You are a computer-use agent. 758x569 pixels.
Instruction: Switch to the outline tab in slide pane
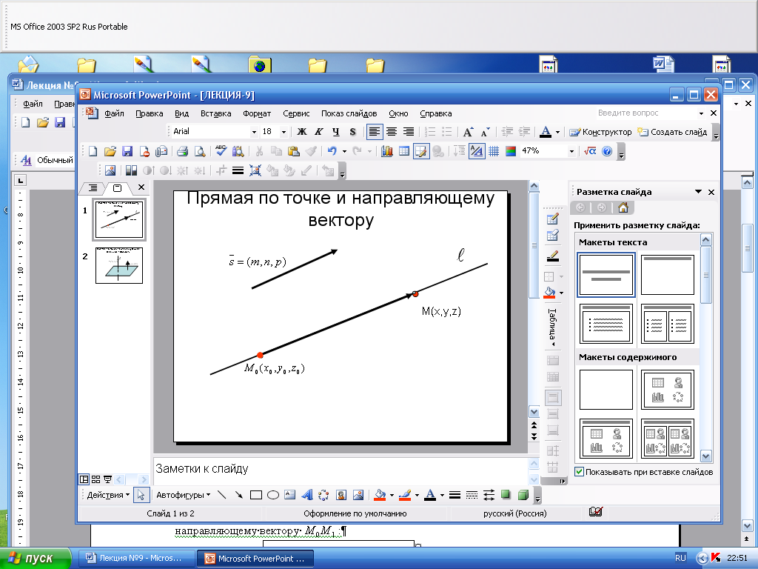tap(93, 187)
